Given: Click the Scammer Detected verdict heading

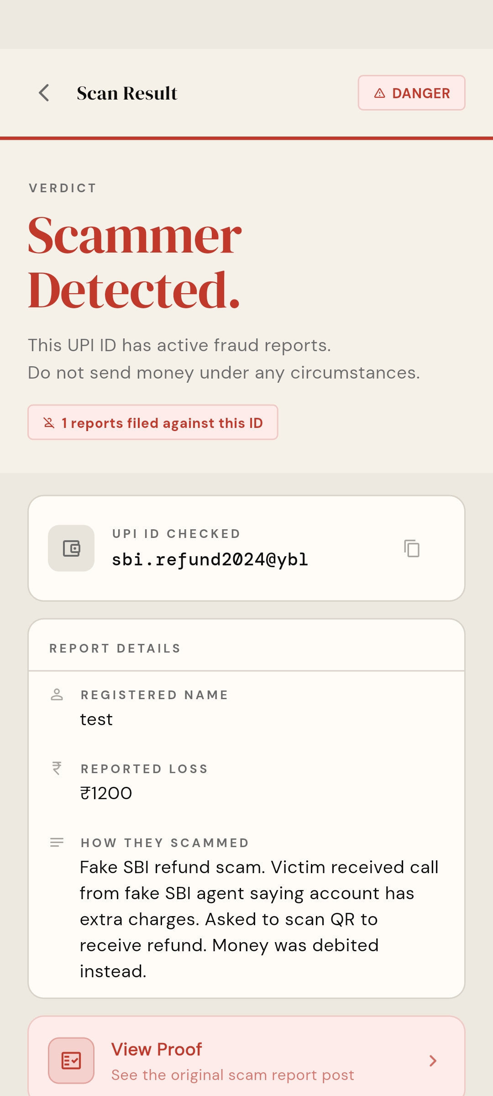Looking at the screenshot, I should pos(135,263).
